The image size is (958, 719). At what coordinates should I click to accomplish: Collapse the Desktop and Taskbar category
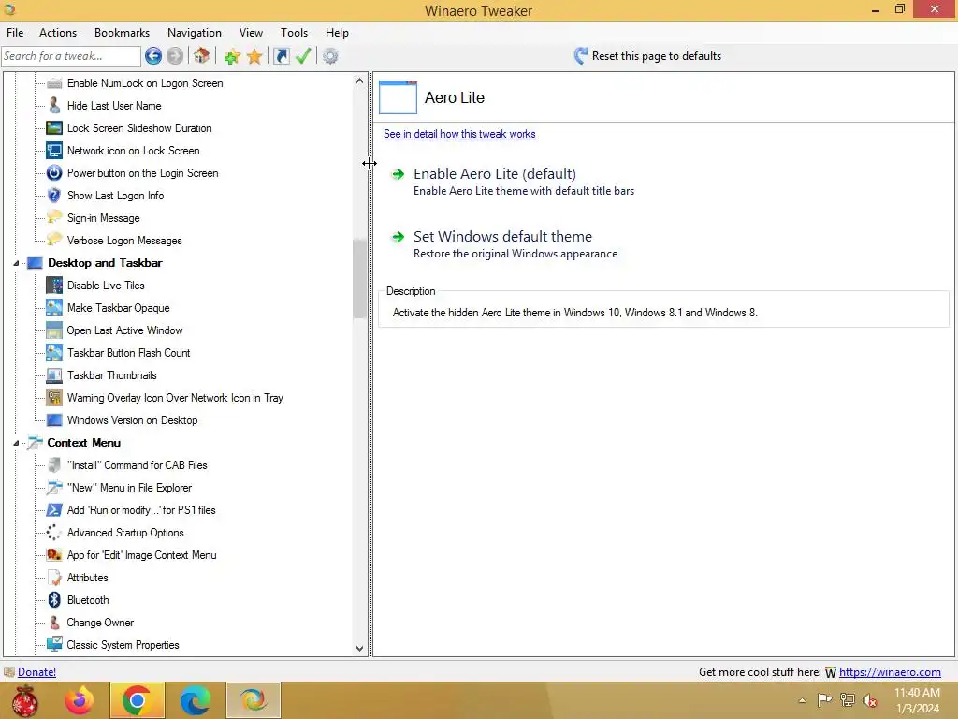[17, 263]
